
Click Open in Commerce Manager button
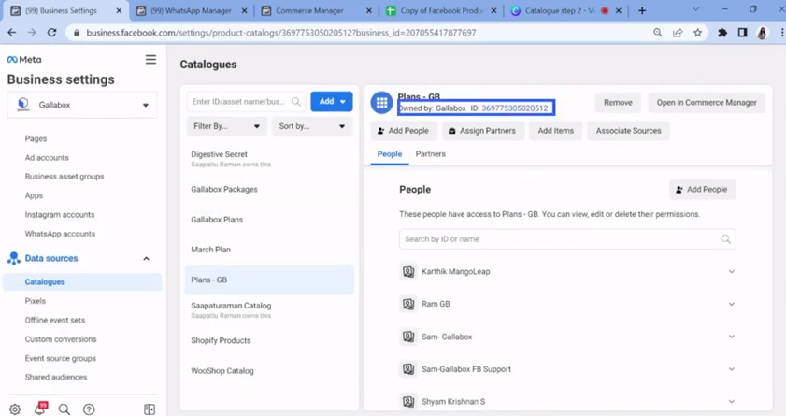tap(707, 103)
